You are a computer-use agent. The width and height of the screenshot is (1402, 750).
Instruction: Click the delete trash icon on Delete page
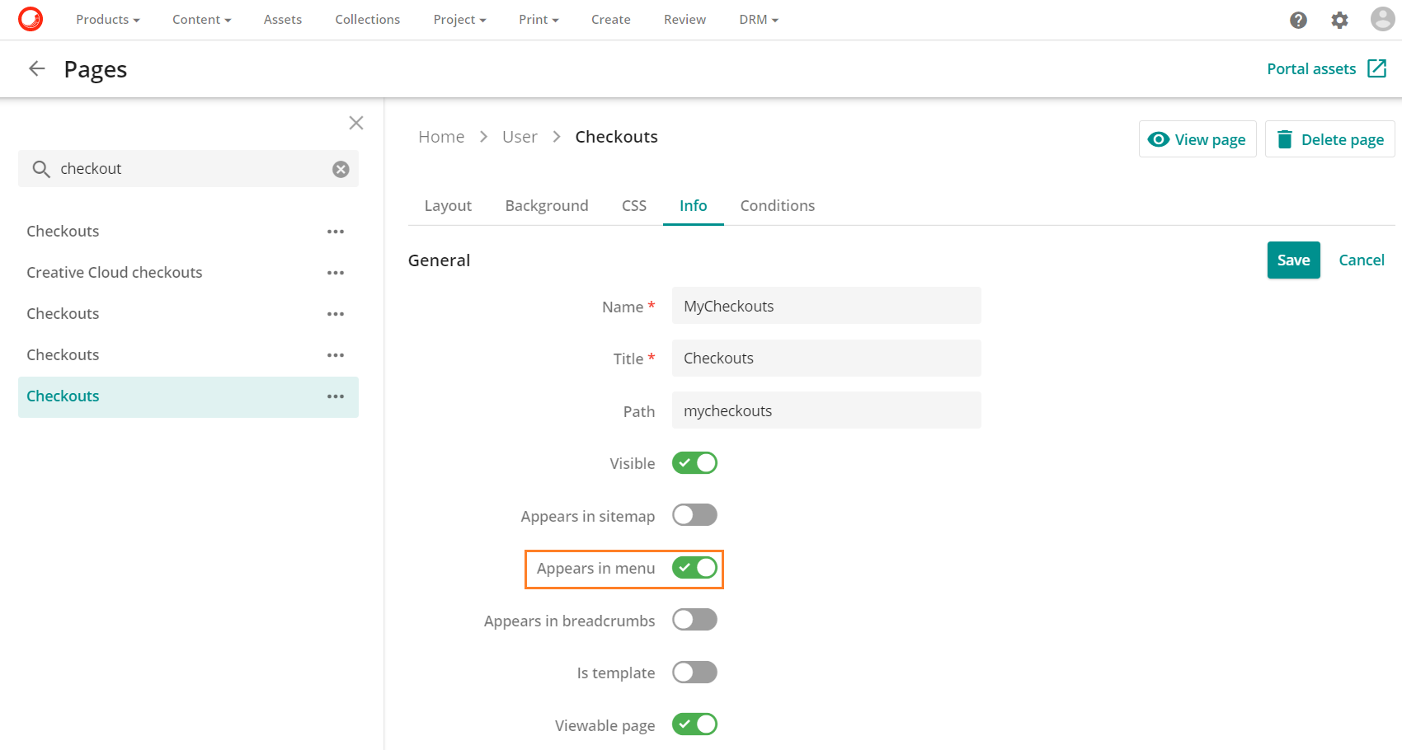tap(1284, 138)
